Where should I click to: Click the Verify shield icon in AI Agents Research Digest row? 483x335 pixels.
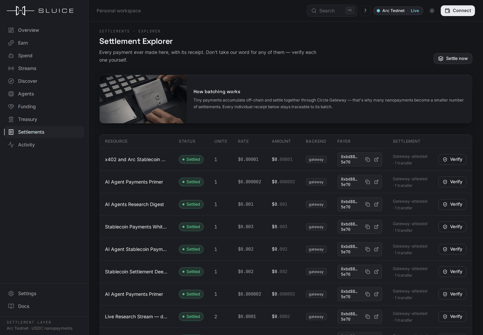point(445,204)
